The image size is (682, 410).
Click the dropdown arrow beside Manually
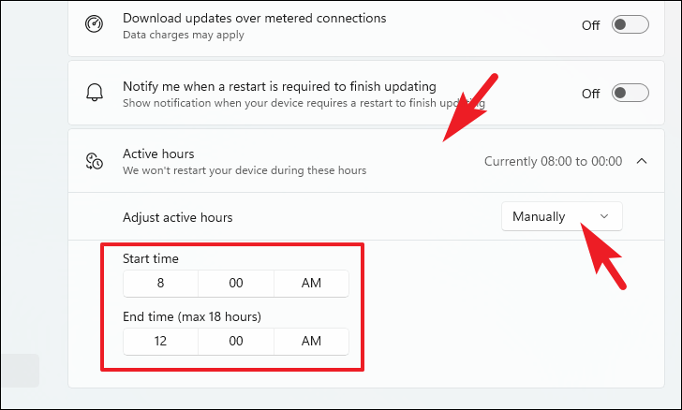pos(604,216)
